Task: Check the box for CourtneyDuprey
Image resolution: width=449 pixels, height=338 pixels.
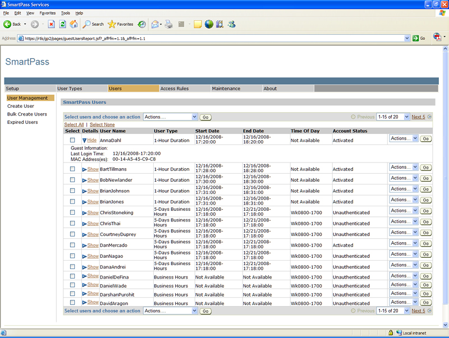Action: click(x=72, y=234)
